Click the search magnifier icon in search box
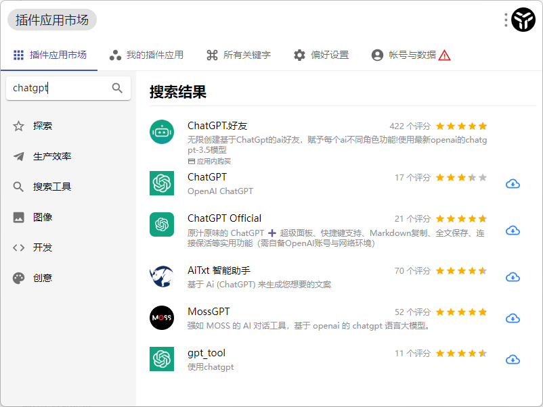Viewport: 543px width, 407px height. pos(117,88)
